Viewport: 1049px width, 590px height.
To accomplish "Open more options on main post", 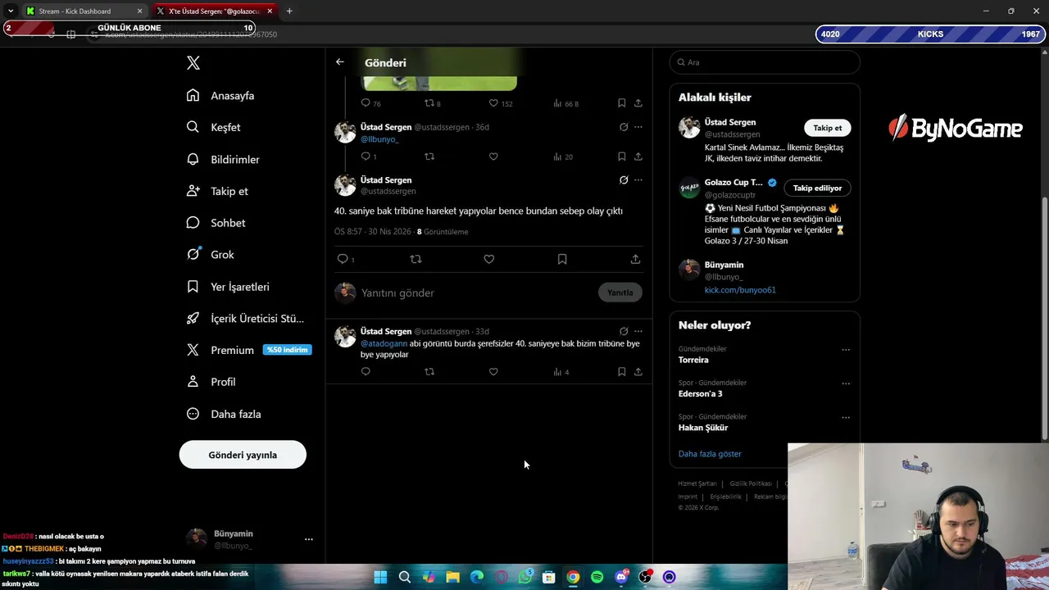I will [638, 180].
